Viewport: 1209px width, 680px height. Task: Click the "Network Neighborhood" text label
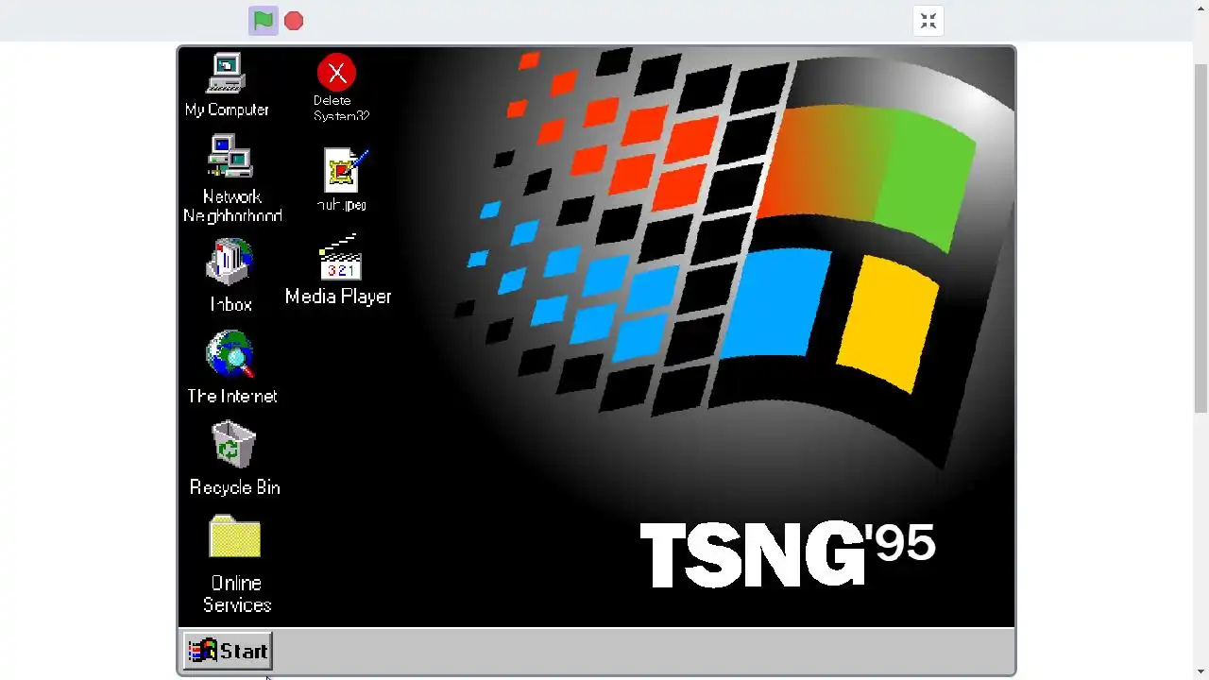(x=232, y=206)
